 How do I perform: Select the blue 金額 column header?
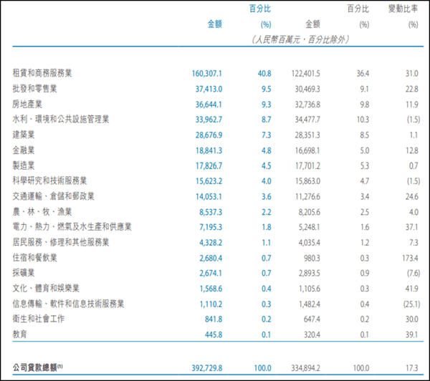click(214, 24)
